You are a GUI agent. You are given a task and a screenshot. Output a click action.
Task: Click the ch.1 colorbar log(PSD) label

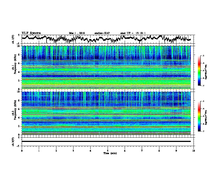coord(206,72)
